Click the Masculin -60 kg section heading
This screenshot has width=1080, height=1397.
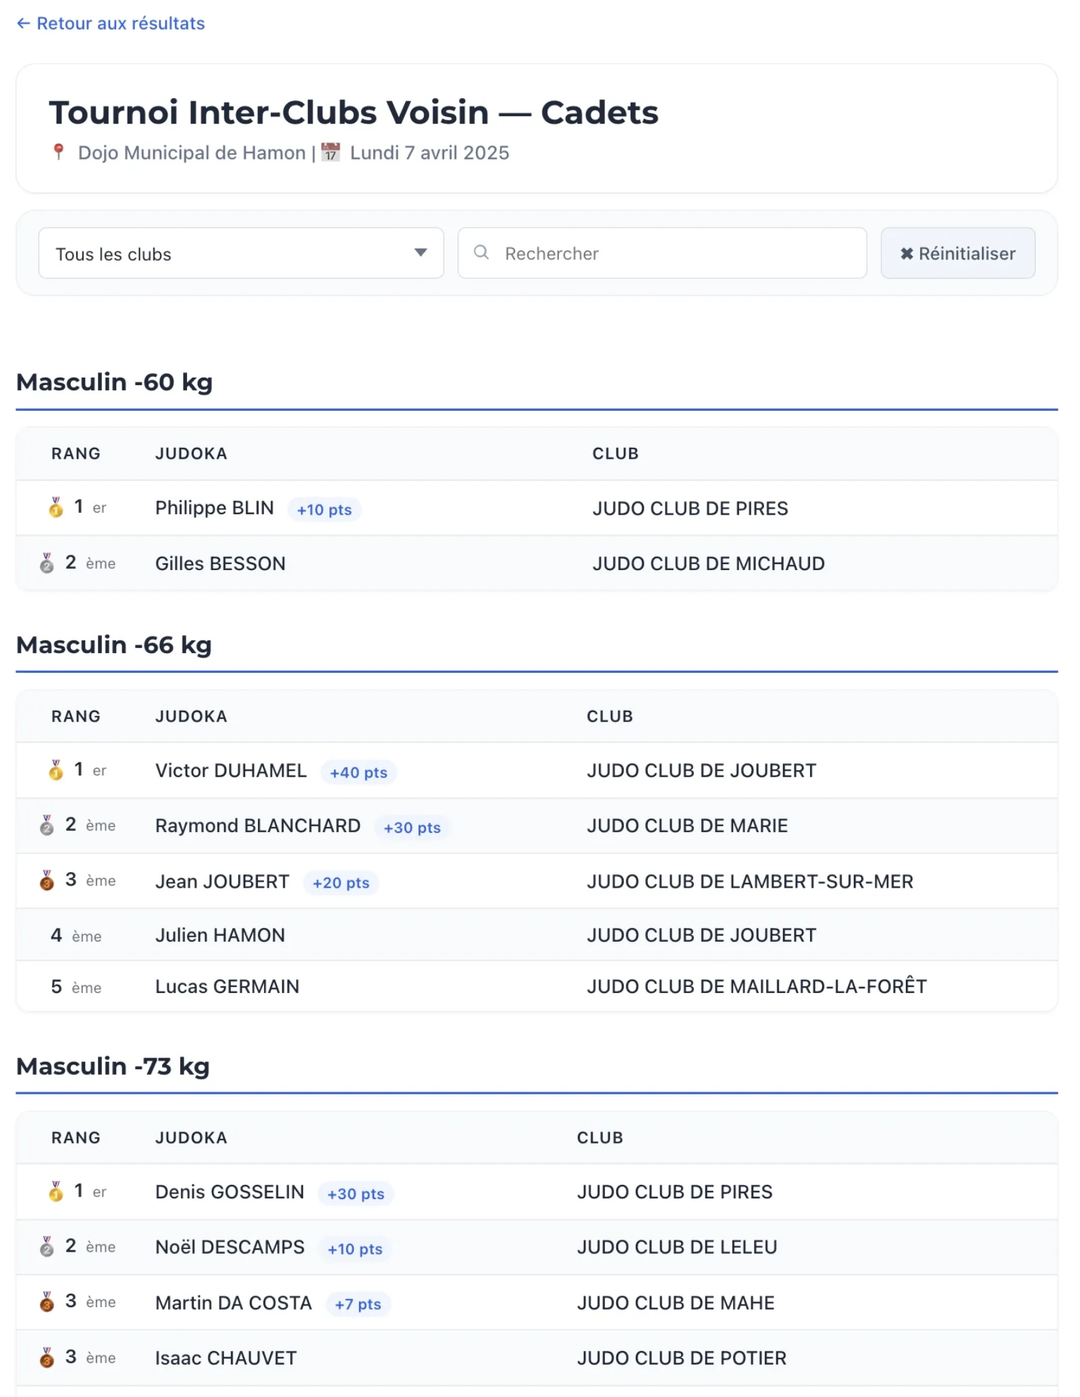(x=114, y=382)
